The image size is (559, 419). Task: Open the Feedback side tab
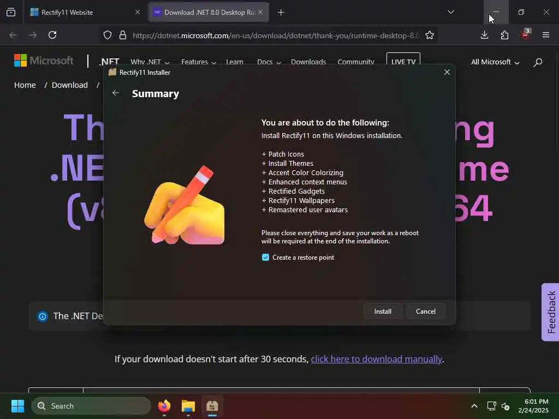coord(550,312)
